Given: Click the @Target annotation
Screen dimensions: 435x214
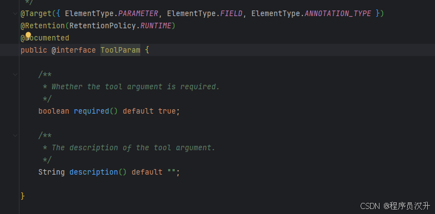Looking at the screenshot, I should tap(36, 13).
